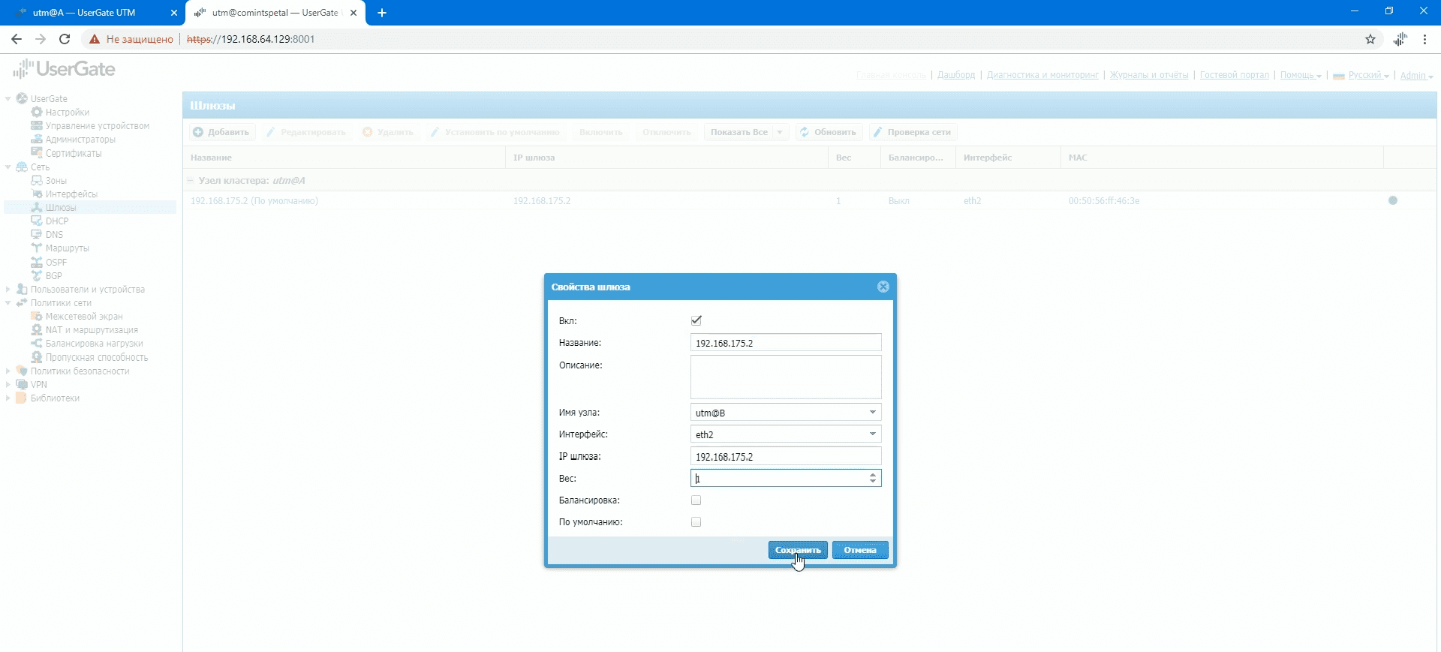Viewport: 1441px width, 652px height.
Task: Open Администраторы via its tree icon
Action: [x=36, y=140]
